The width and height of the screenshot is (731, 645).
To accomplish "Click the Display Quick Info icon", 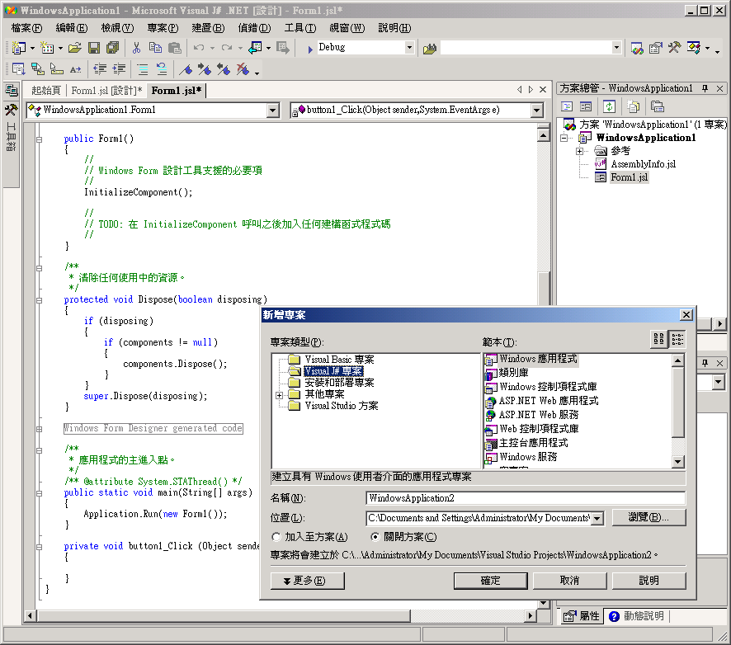I will (x=56, y=69).
